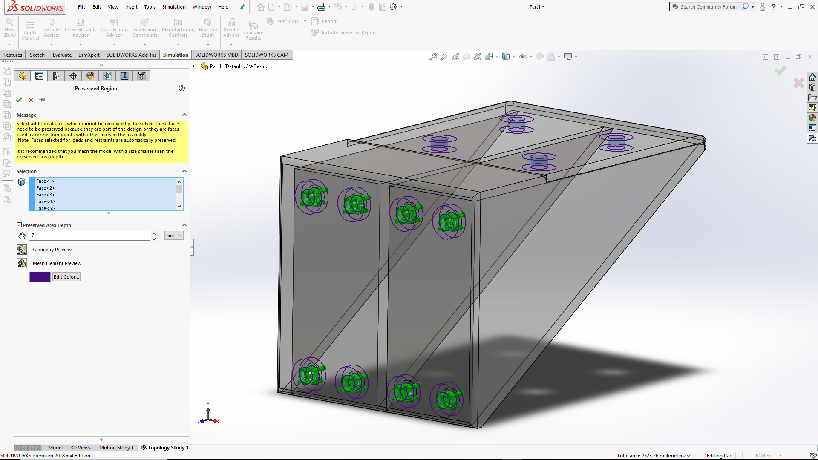
Task: Open the FeatureManager design tree tab
Action: point(22,76)
